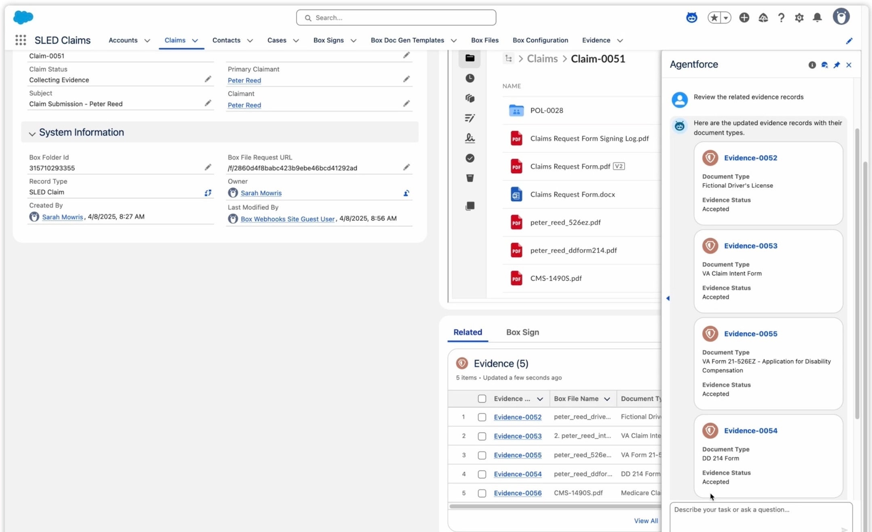872x532 pixels.
Task: Open Sarah Mowris Owner link
Action: [x=261, y=193]
